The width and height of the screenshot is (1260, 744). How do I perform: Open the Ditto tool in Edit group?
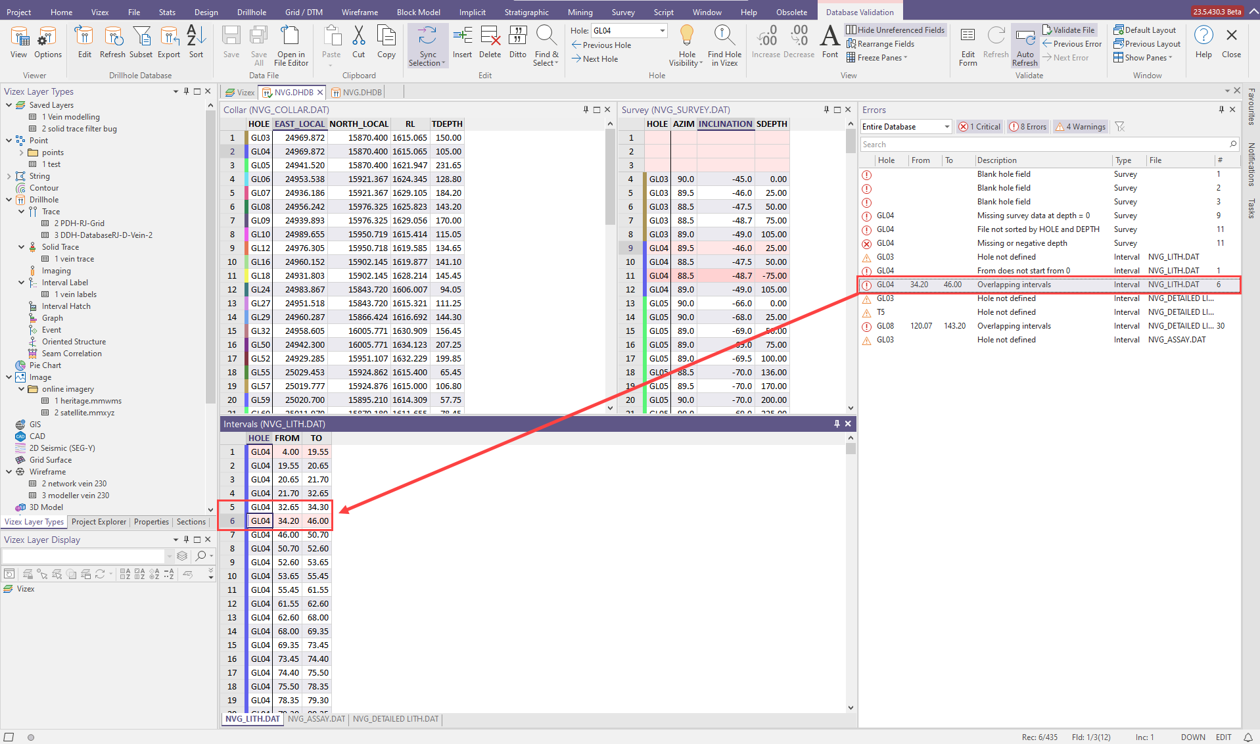point(518,41)
